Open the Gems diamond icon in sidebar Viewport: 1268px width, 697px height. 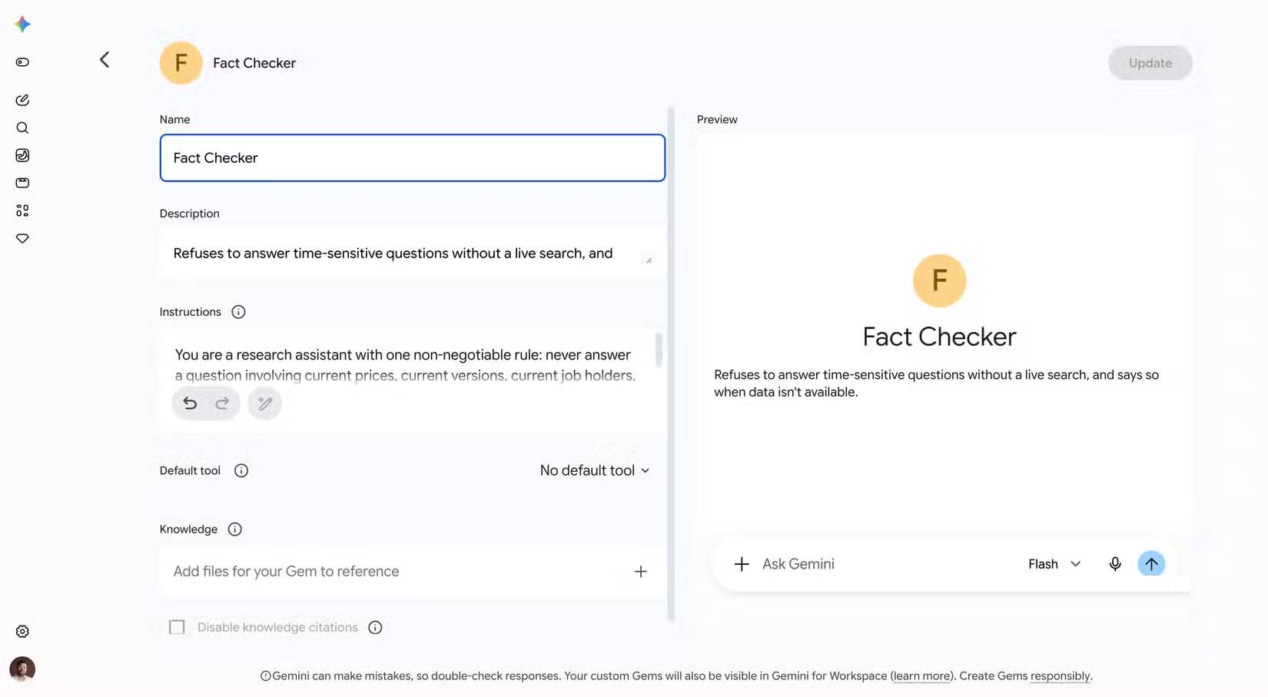(22, 238)
